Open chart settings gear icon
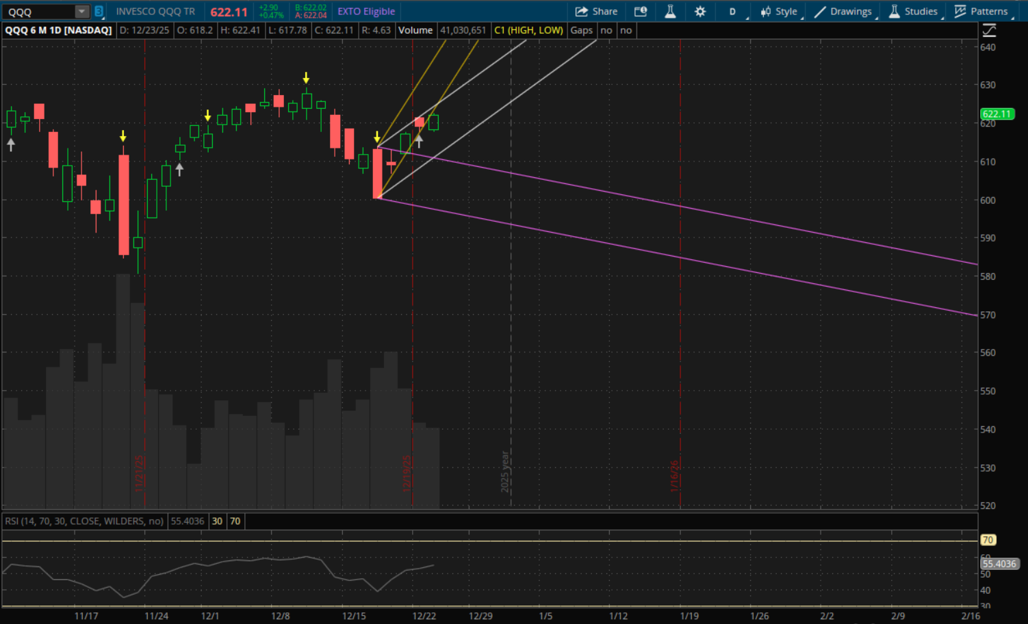Image resolution: width=1028 pixels, height=624 pixels. [x=700, y=12]
